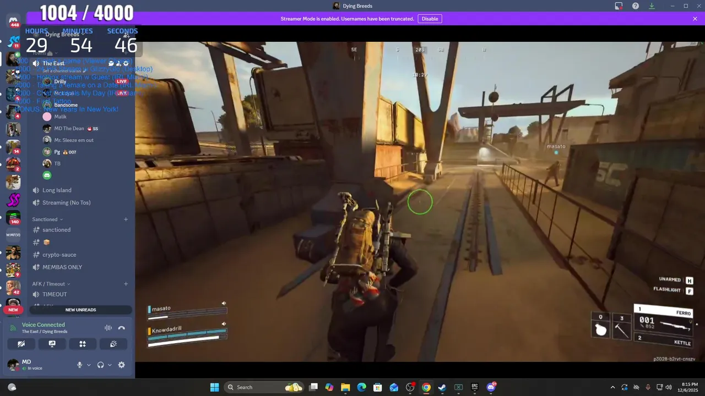Select user Drilly in voice channel

coord(60,81)
